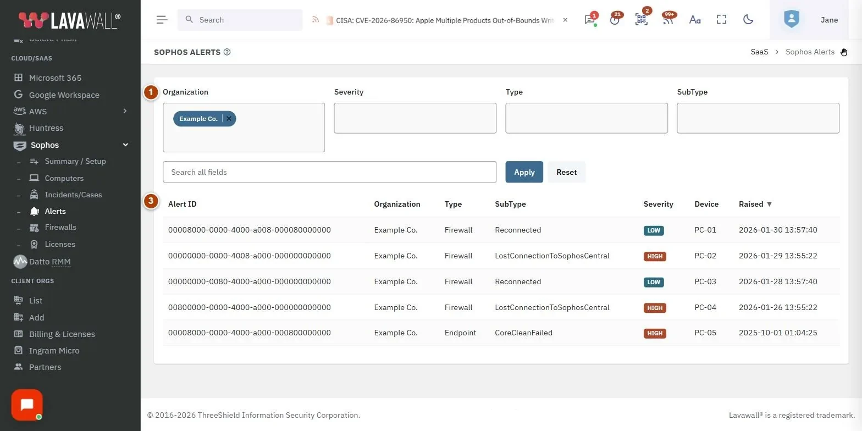Click the SaaS breadcrumb link
This screenshot has height=431, width=862.
click(x=759, y=52)
